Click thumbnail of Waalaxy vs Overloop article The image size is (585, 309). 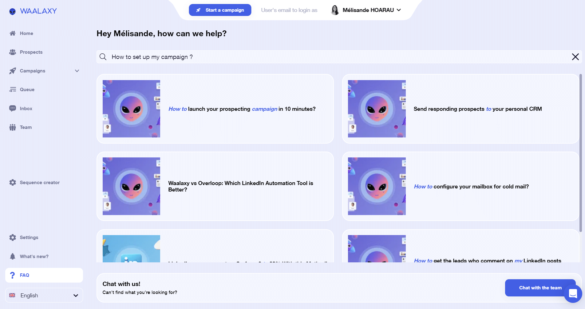point(131,186)
